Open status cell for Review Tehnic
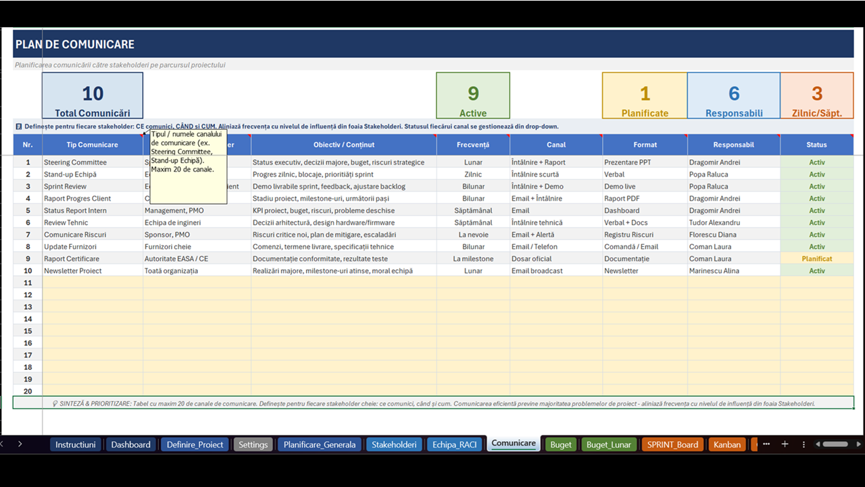865x487 pixels. tap(817, 223)
